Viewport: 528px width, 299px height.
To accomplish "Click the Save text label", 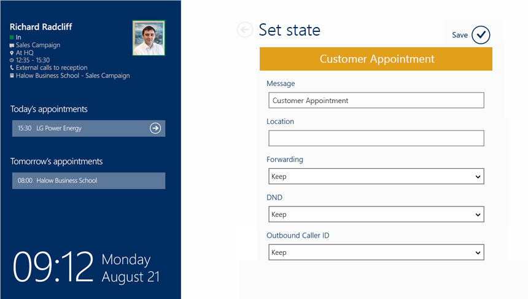I will click(x=460, y=35).
